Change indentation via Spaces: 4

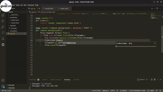105,90
